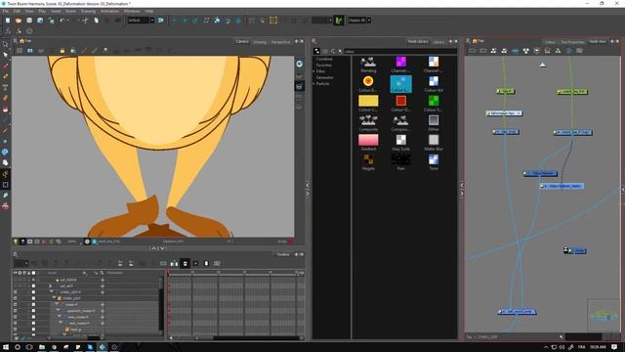Click the round icon at camera view top-right
The image size is (625, 352).
click(x=300, y=64)
